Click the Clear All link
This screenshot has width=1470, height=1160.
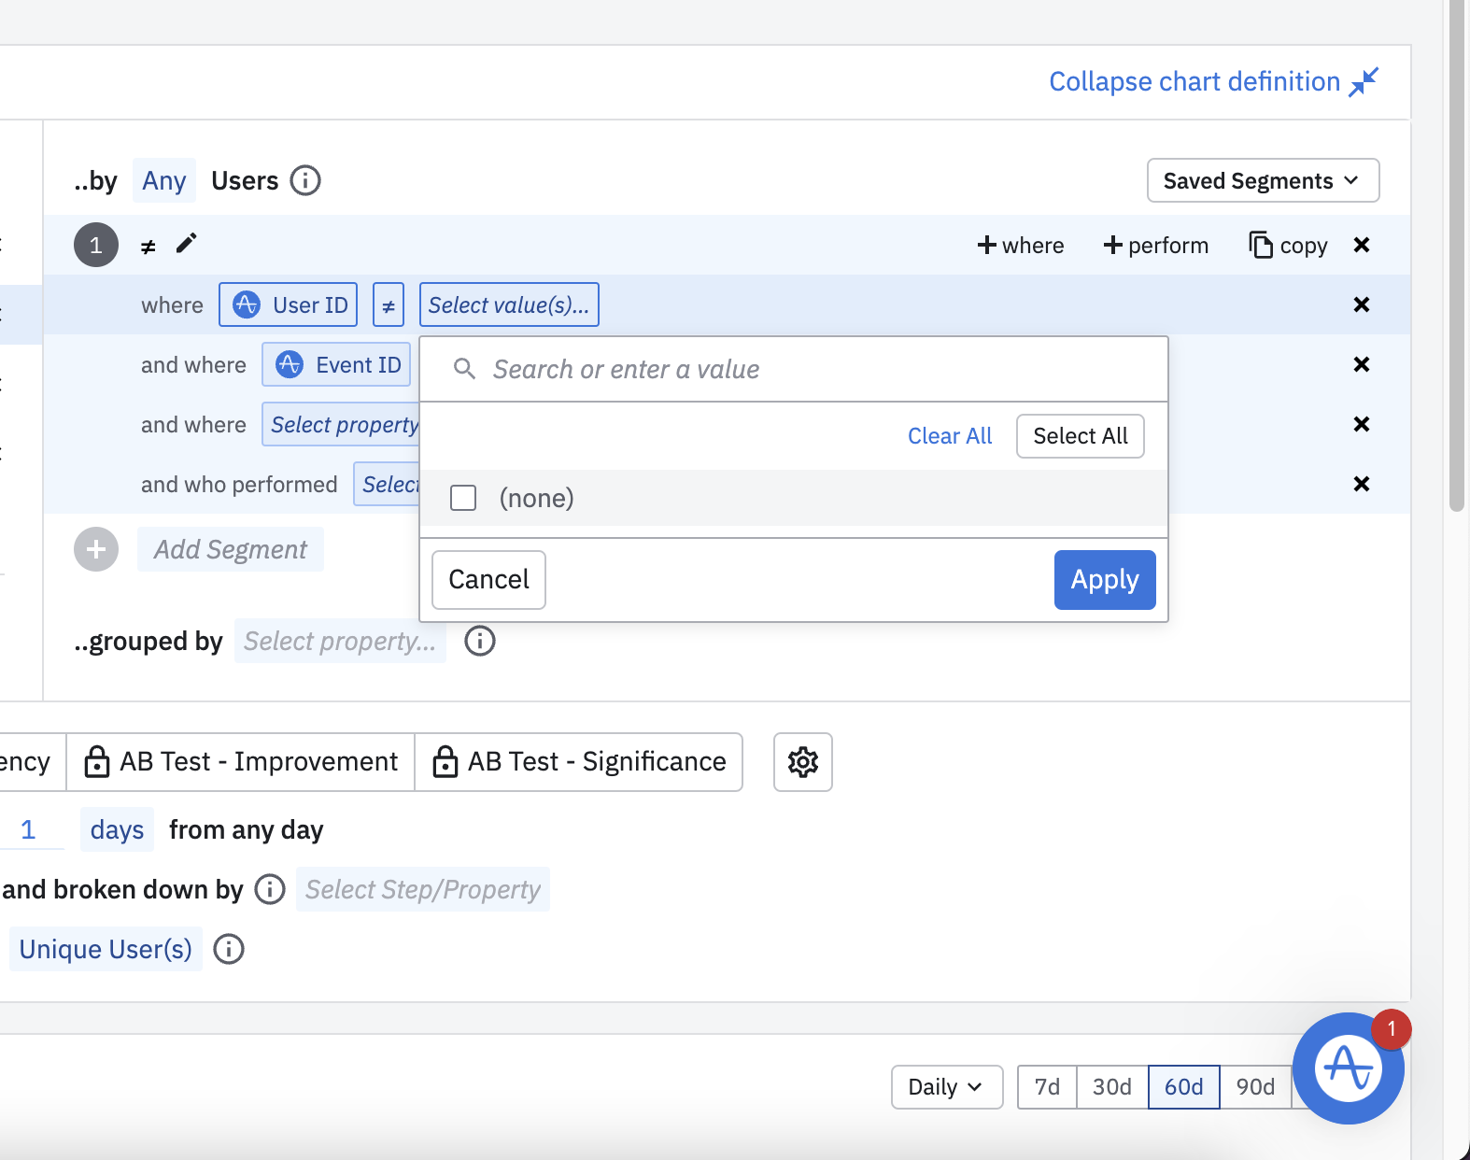click(x=950, y=436)
